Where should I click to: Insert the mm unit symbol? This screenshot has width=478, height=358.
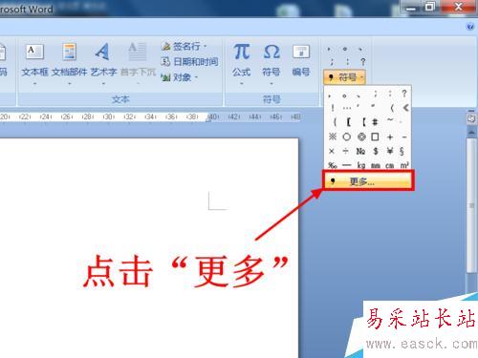click(376, 165)
